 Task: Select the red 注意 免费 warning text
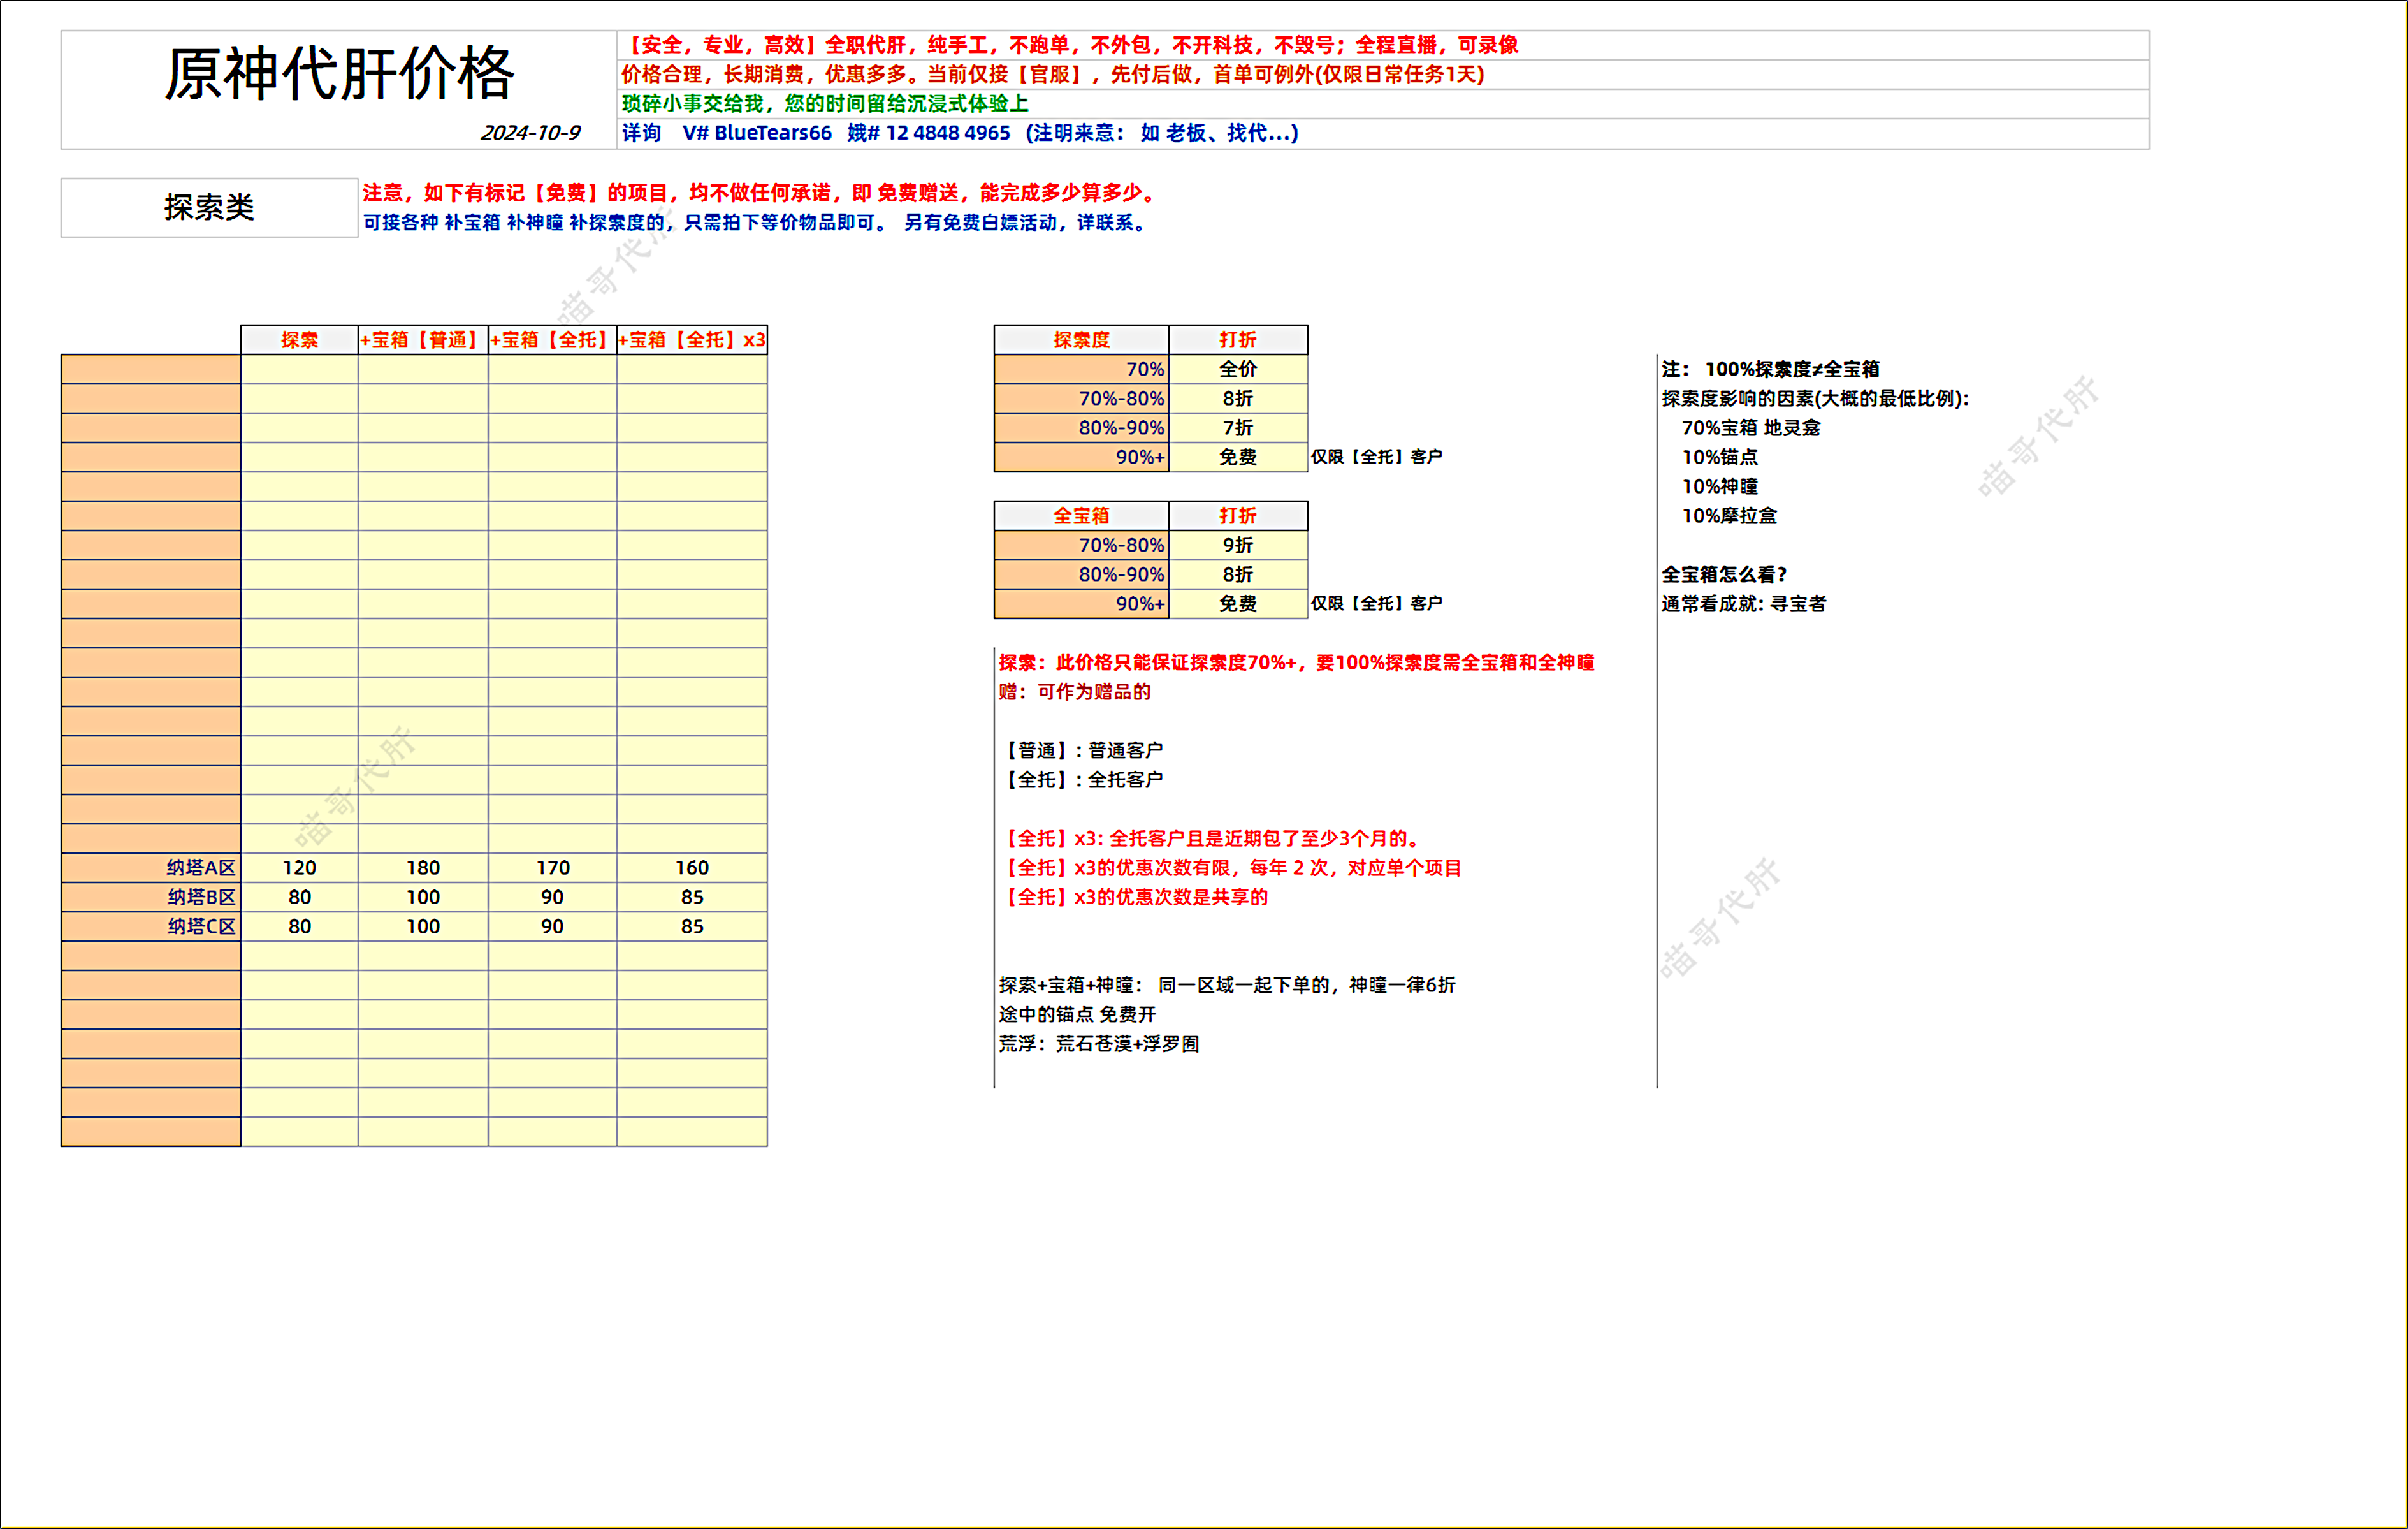760,192
